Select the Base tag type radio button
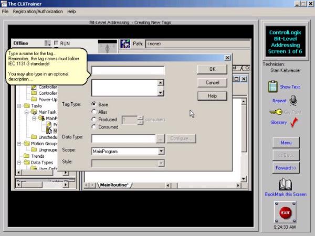 tap(93, 104)
